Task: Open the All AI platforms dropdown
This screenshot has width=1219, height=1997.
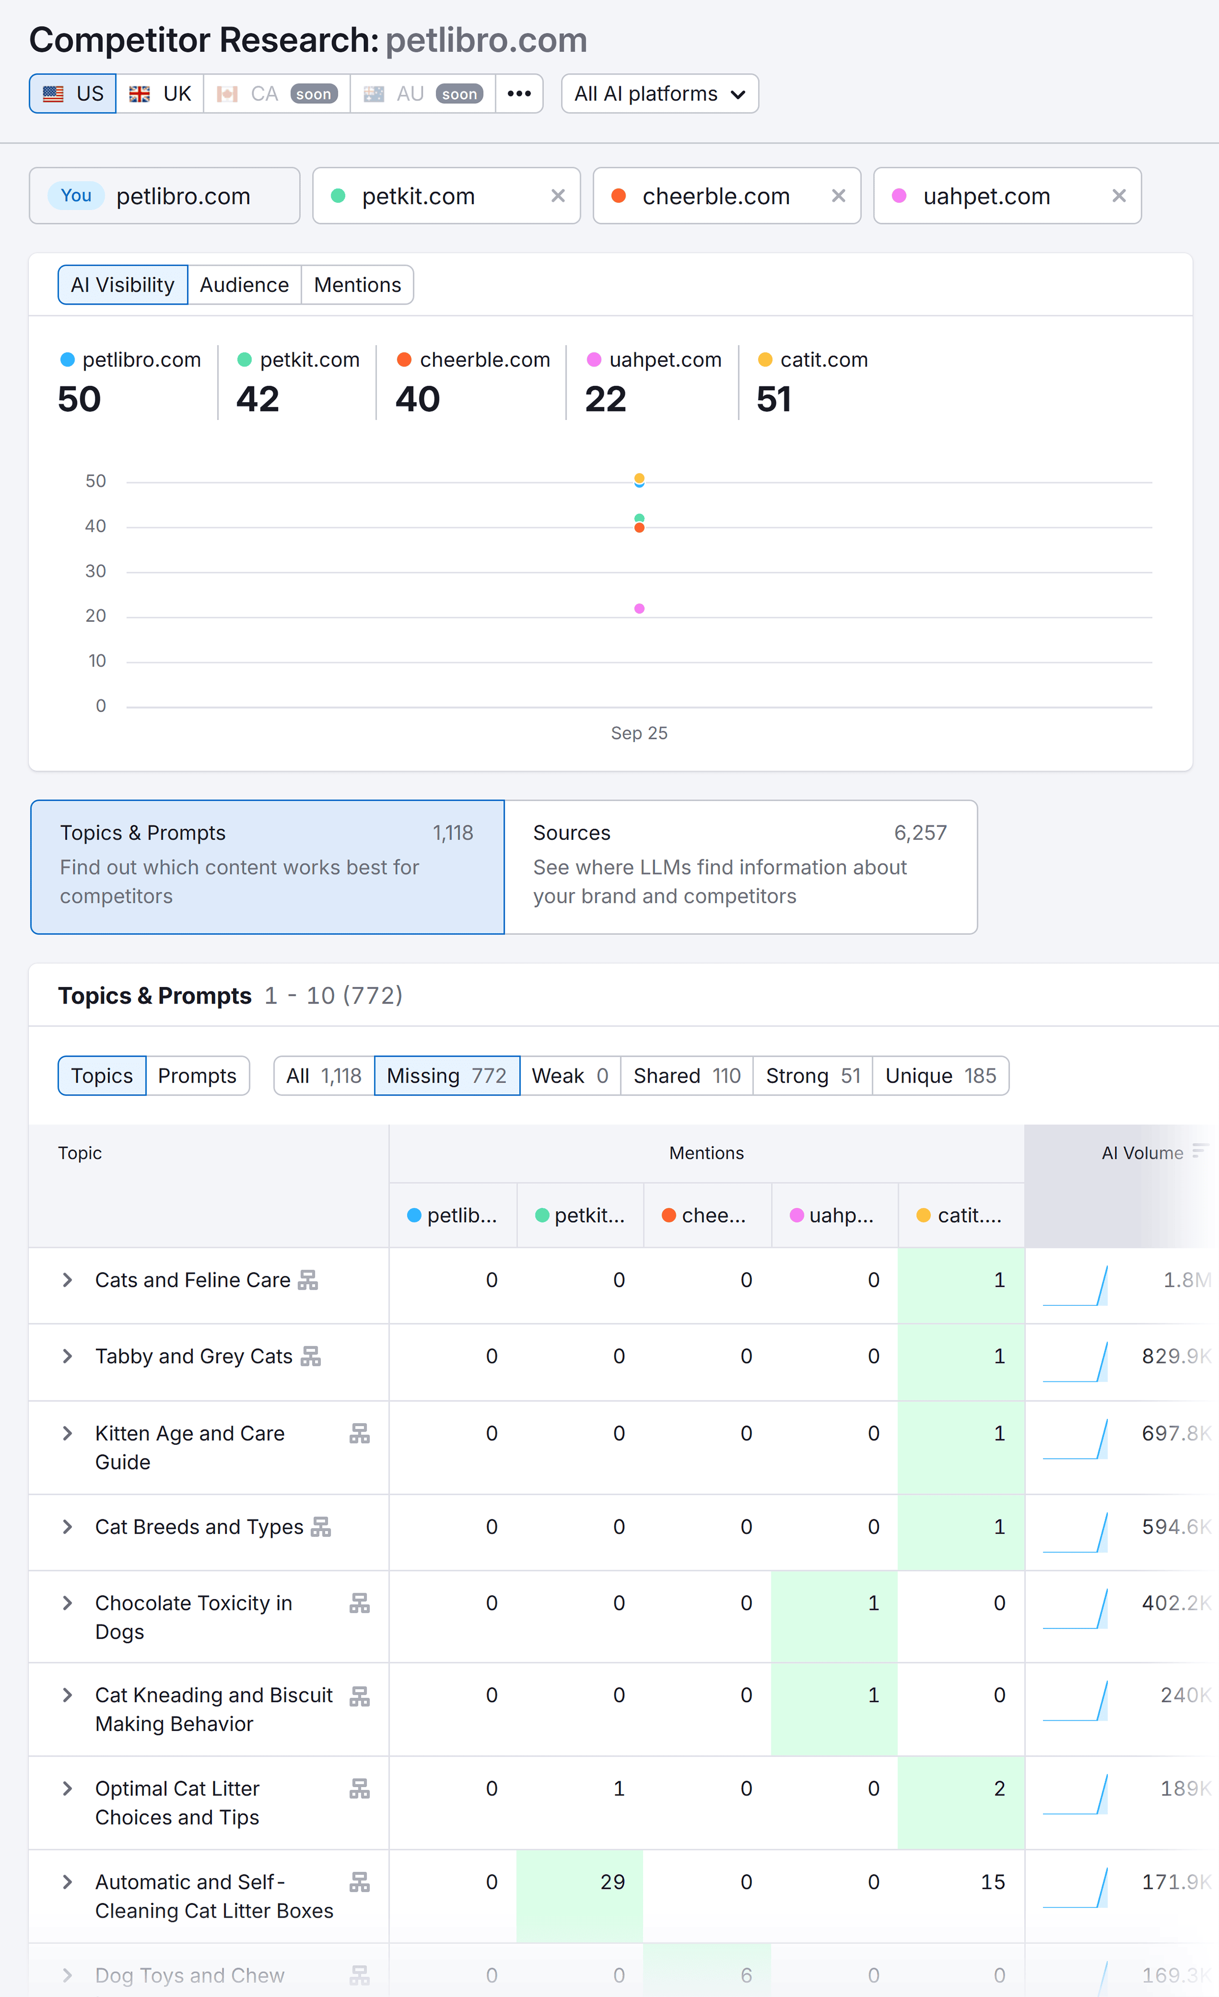Action: tap(659, 93)
